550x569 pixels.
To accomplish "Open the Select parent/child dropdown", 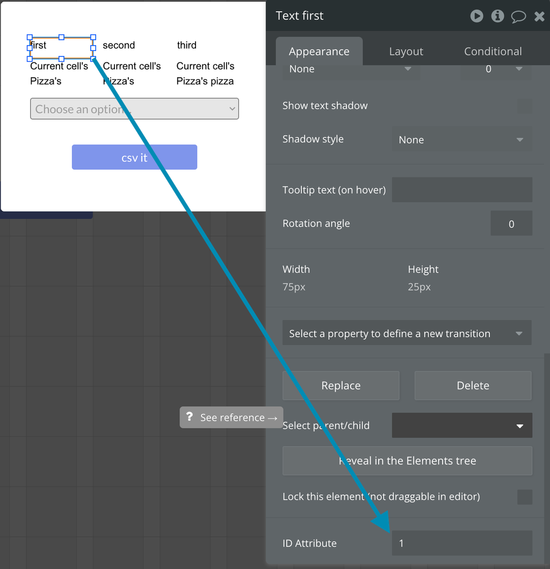I will pyautogui.click(x=462, y=426).
